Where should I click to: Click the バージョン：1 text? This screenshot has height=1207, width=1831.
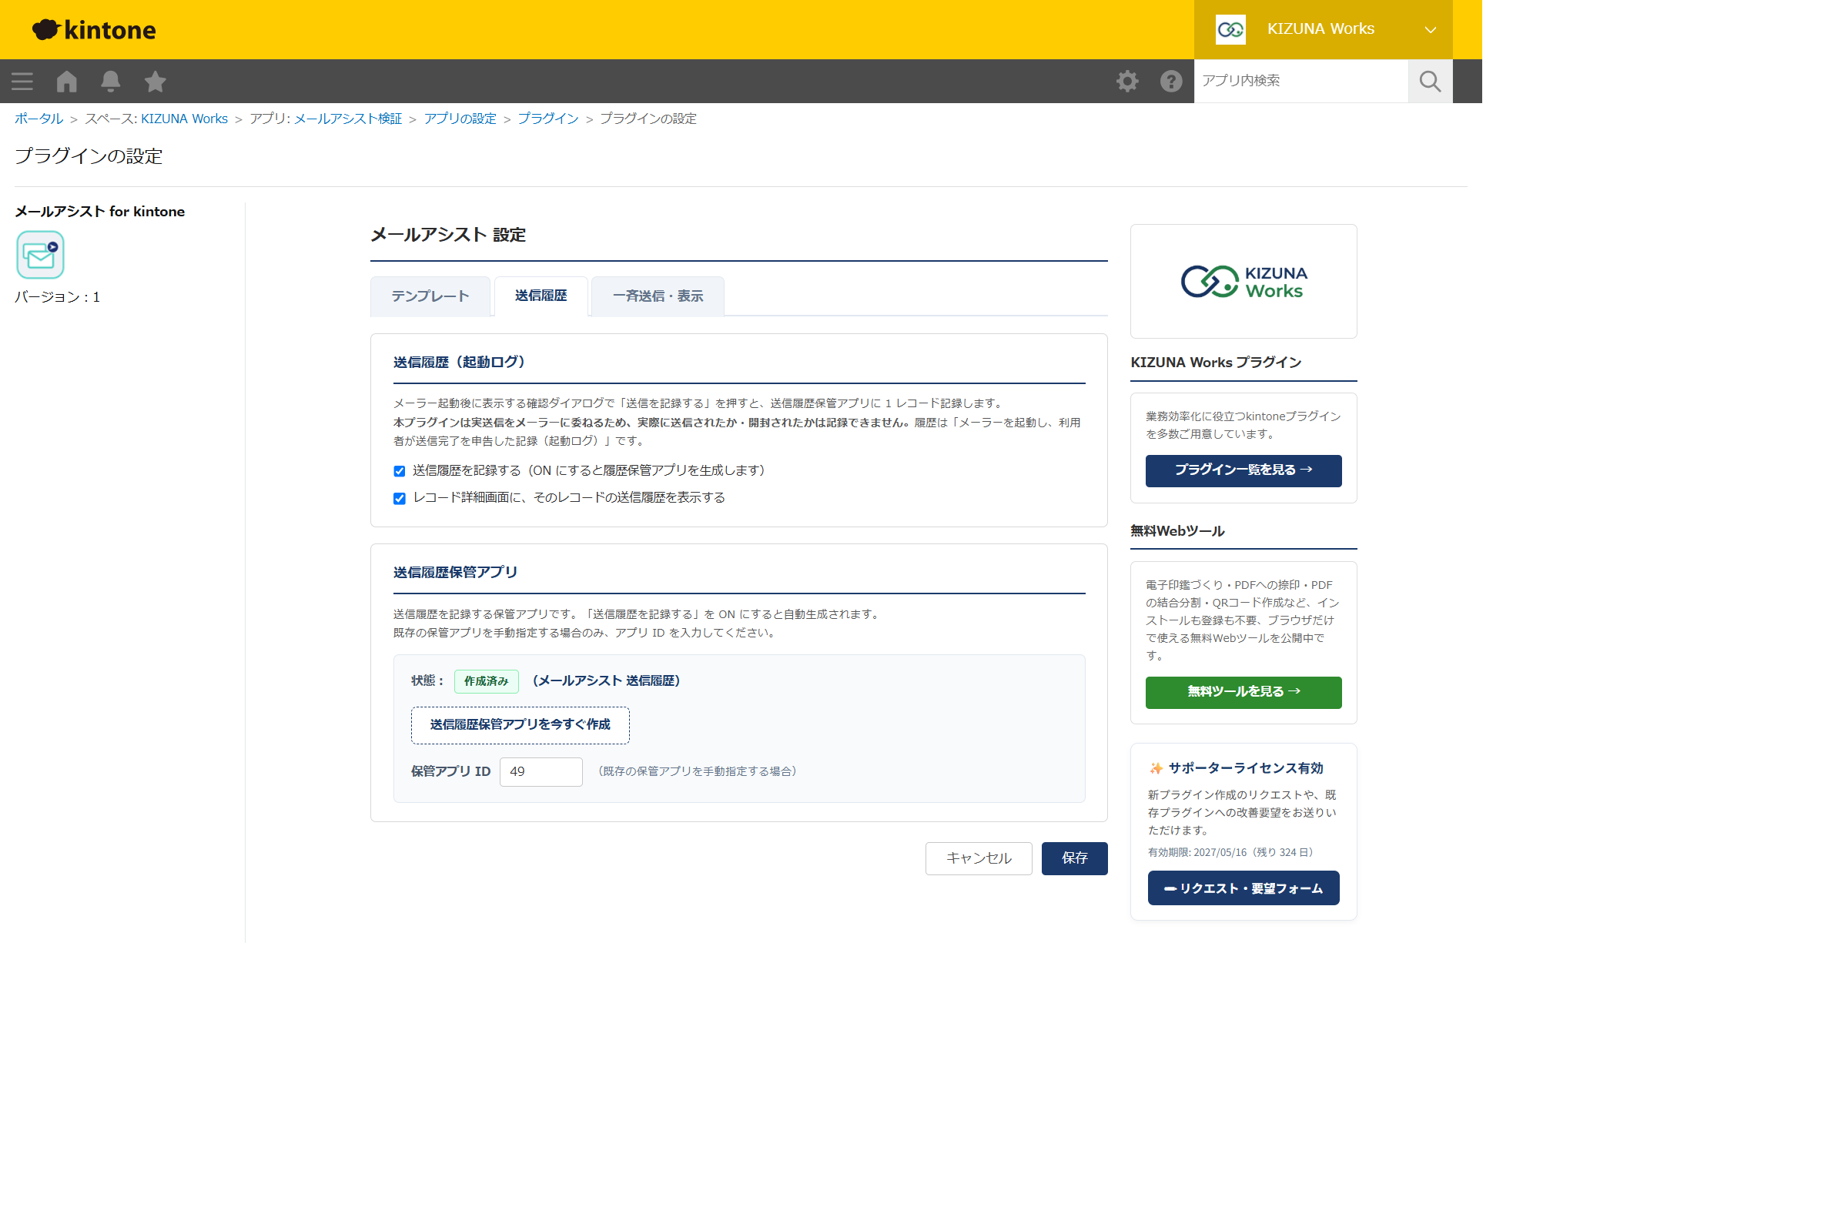(x=57, y=297)
